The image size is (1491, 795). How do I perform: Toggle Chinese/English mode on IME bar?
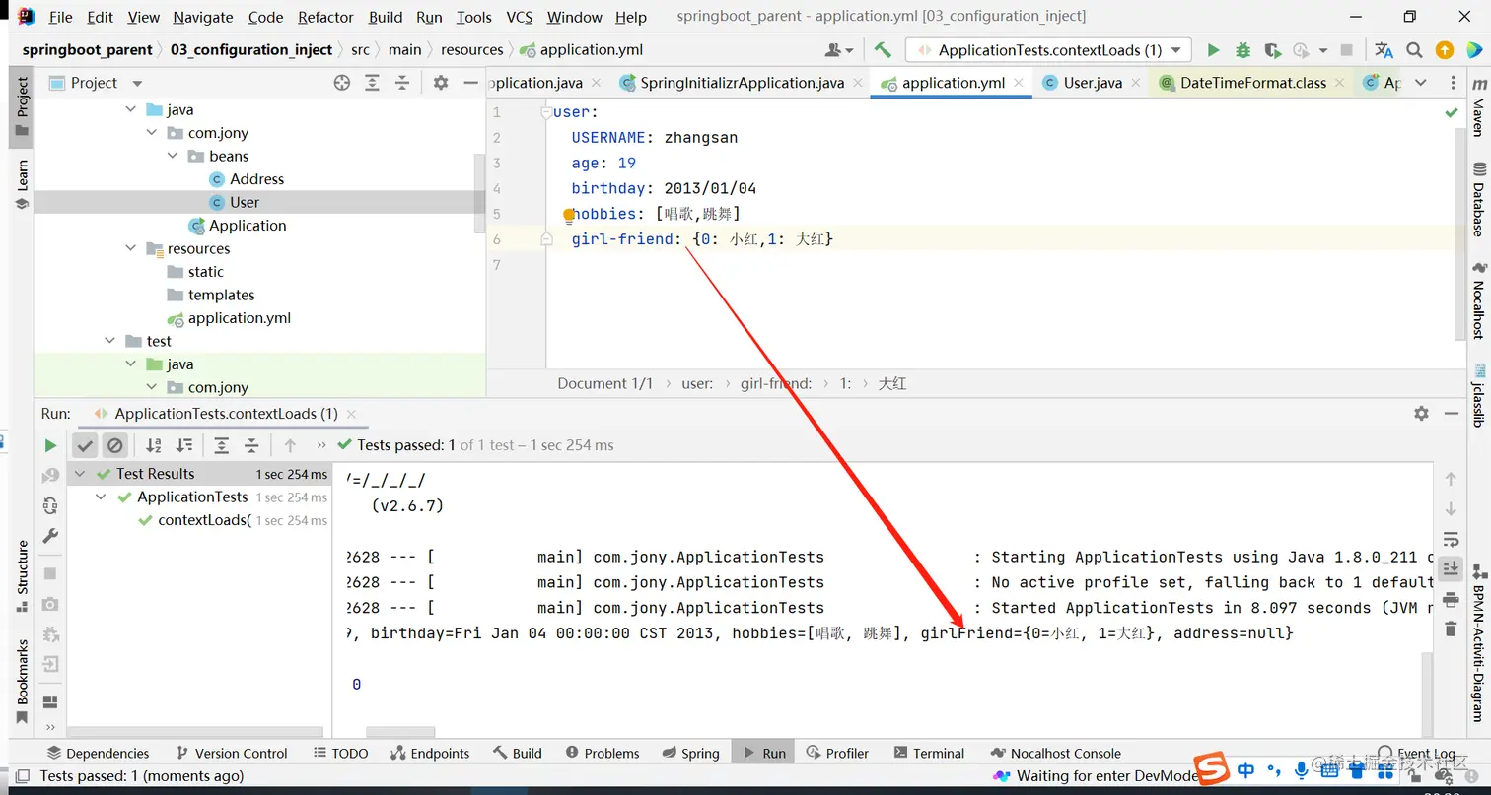pos(1246,770)
